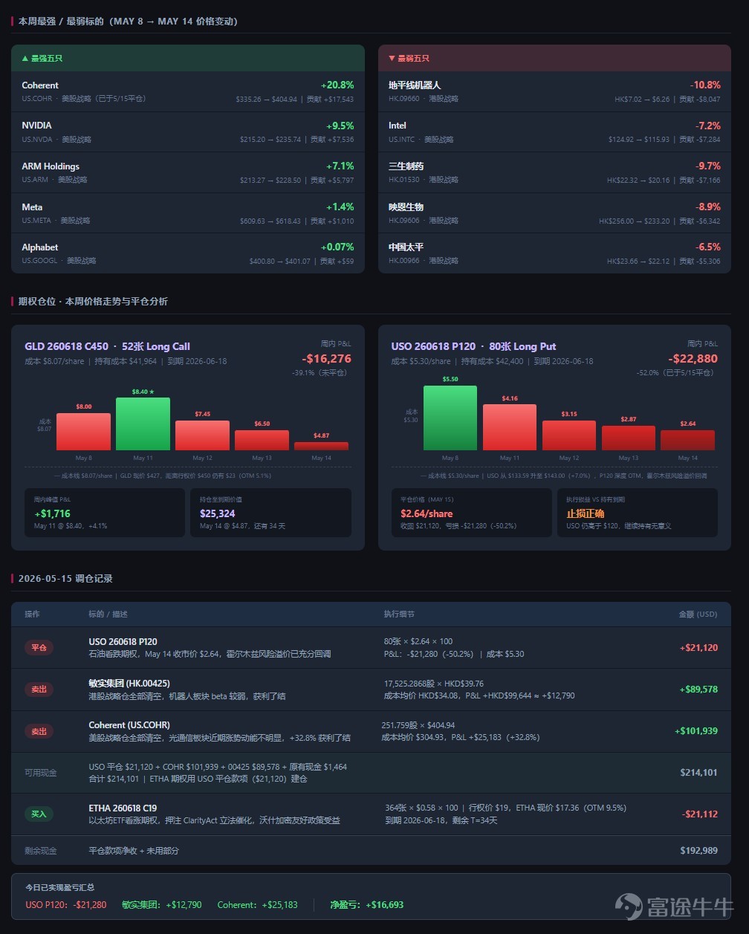The height and width of the screenshot is (934, 749).
Task: Select the $8.00 bar in GLD chart
Action: (x=83, y=432)
